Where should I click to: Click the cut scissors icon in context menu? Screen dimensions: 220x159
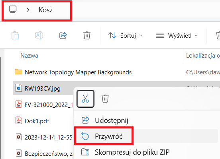85,99
